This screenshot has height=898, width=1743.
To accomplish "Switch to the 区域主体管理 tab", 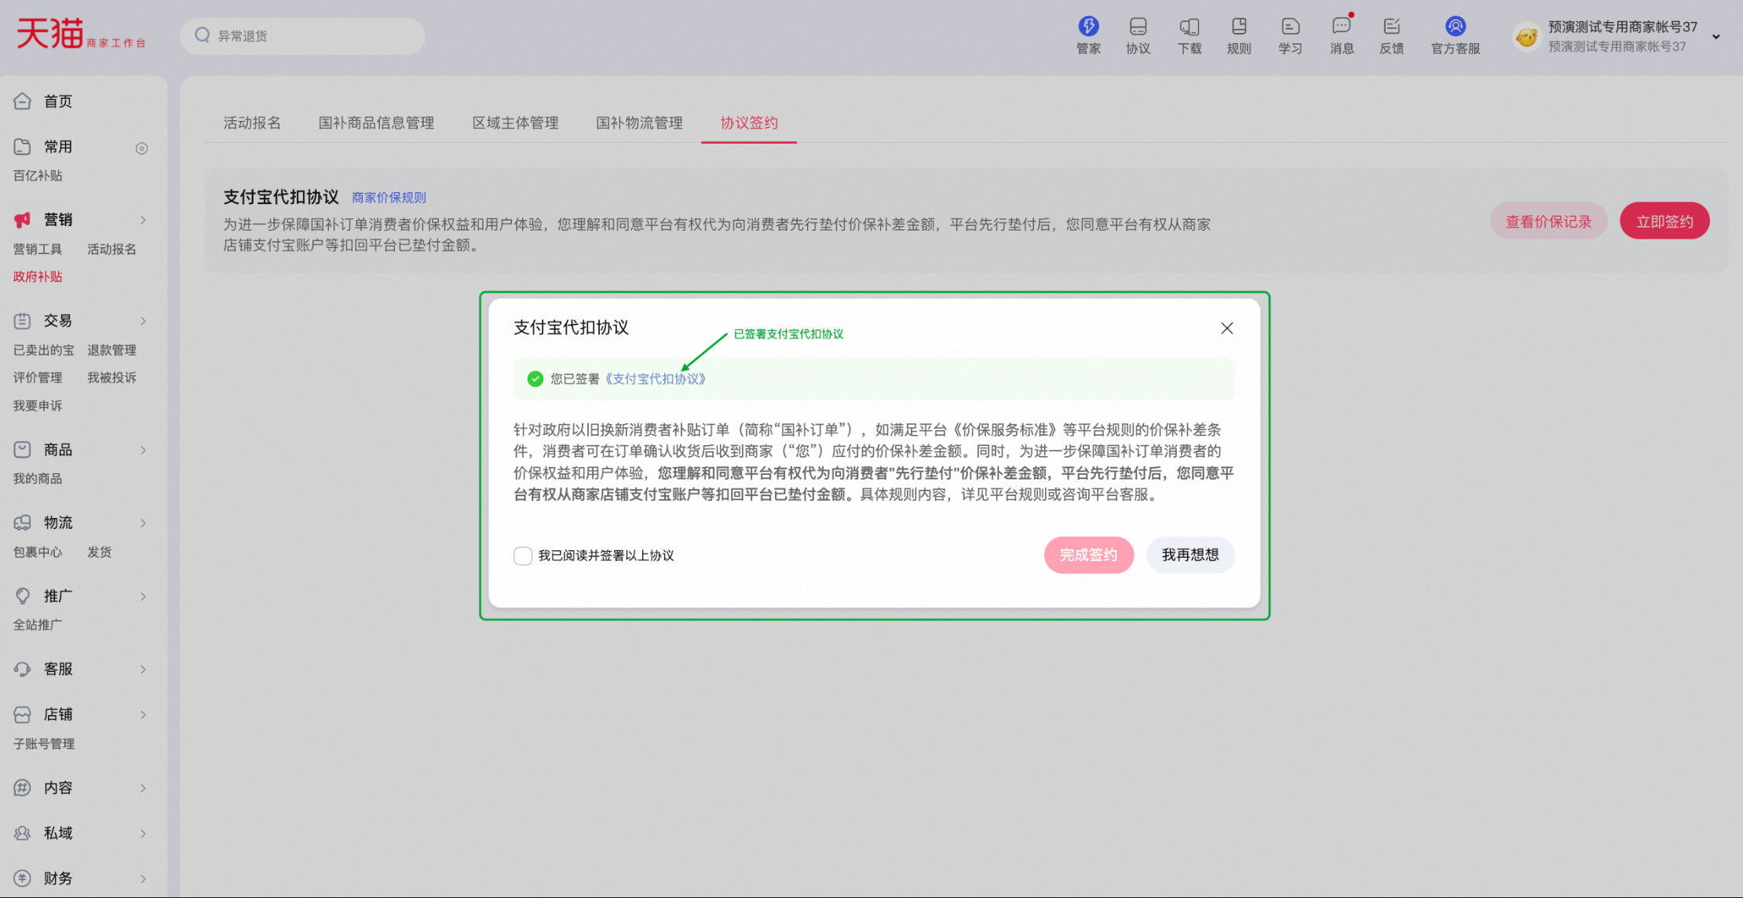I will [515, 122].
